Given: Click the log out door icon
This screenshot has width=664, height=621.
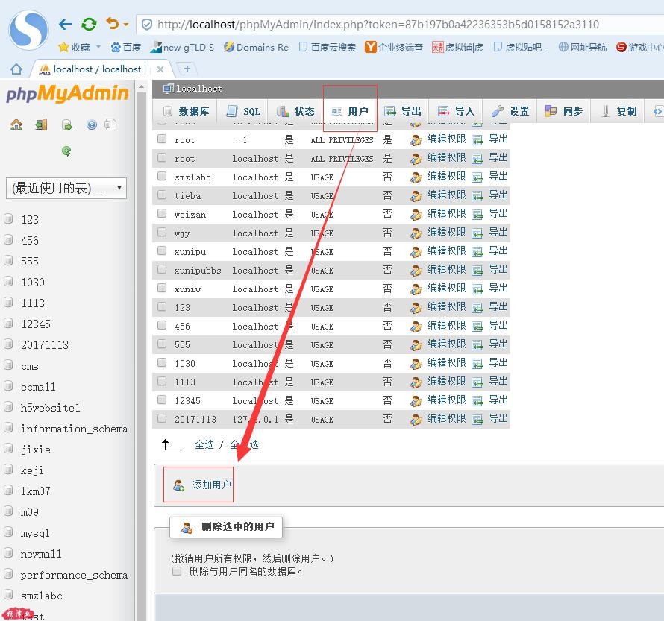Looking at the screenshot, I should click(x=42, y=124).
